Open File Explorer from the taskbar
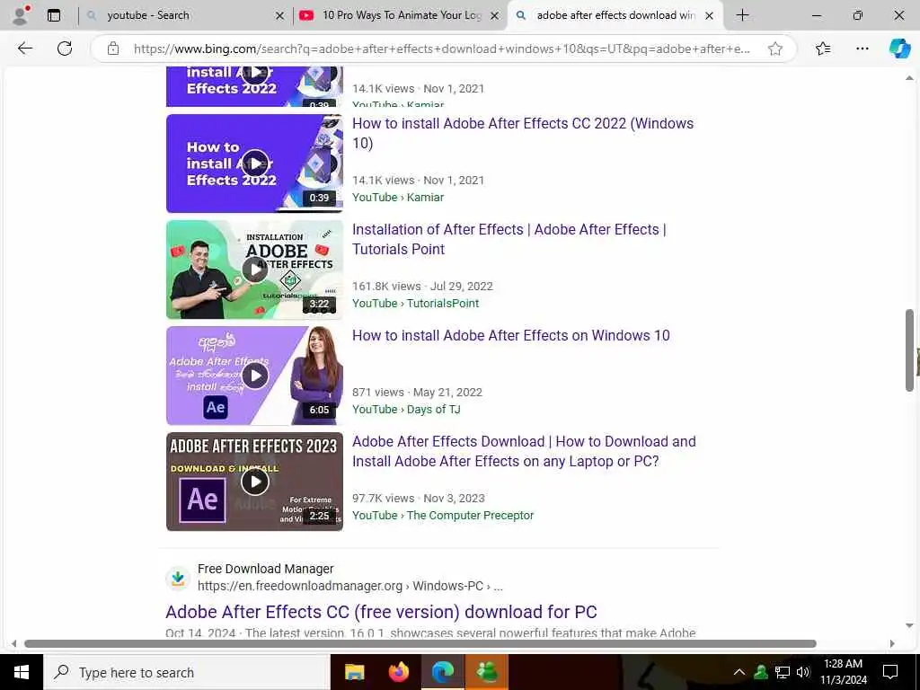The width and height of the screenshot is (920, 690). click(x=354, y=672)
